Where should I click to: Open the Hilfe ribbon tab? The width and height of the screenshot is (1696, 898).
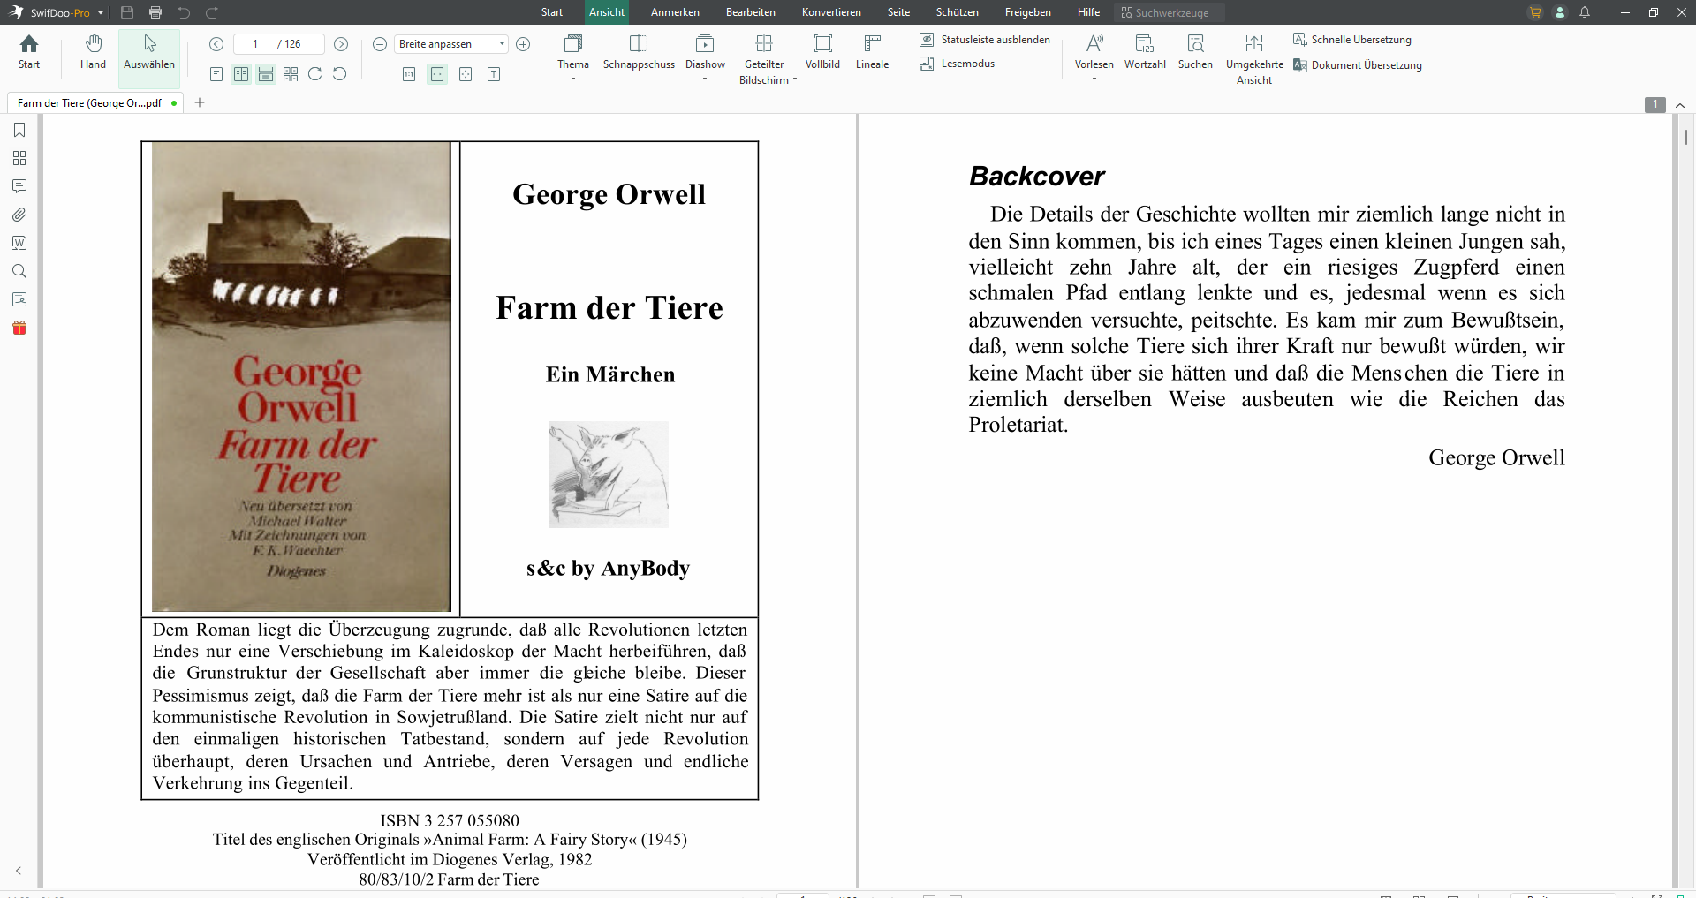tap(1088, 12)
